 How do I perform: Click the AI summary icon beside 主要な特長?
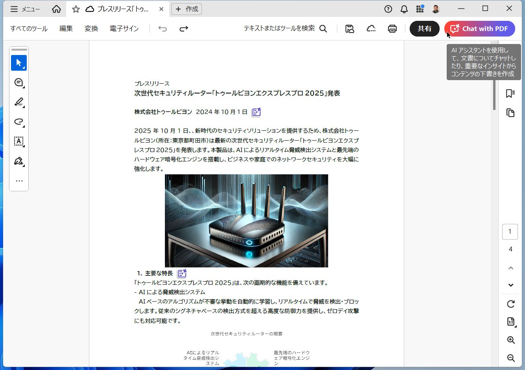pos(182,273)
